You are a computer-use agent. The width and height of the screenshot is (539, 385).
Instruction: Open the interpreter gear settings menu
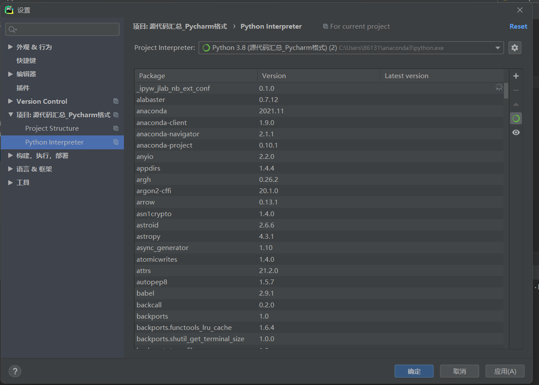click(x=515, y=48)
